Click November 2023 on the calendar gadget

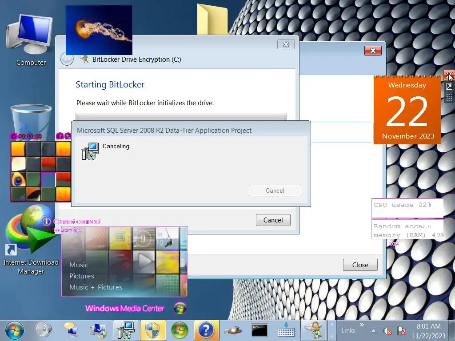click(408, 136)
